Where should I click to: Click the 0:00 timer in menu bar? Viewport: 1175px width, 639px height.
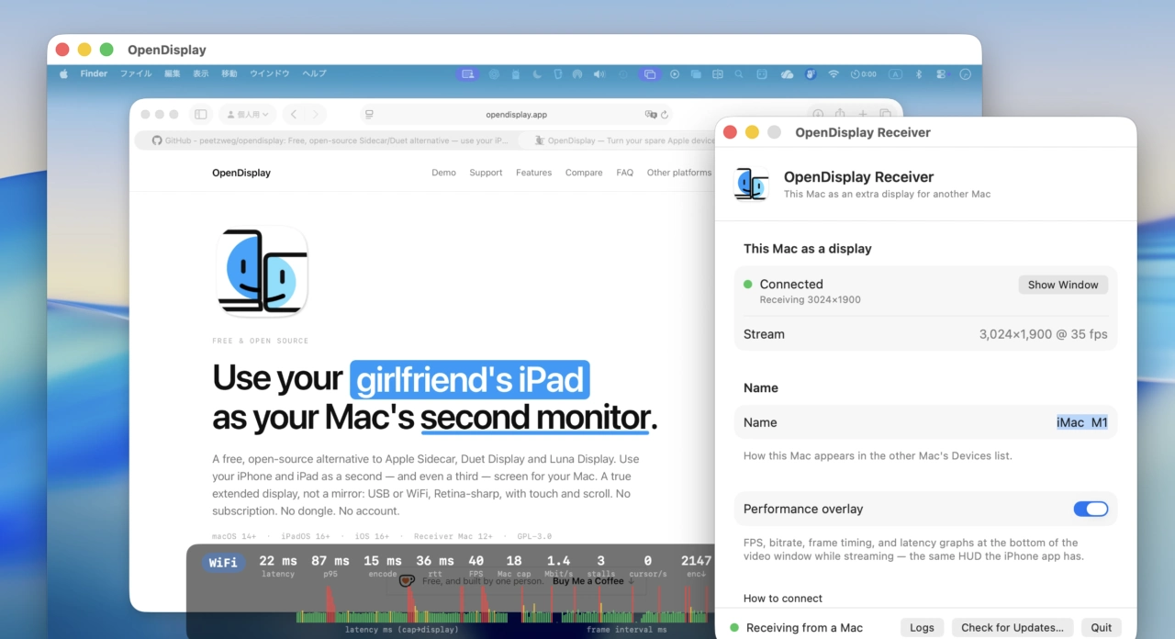tap(863, 74)
